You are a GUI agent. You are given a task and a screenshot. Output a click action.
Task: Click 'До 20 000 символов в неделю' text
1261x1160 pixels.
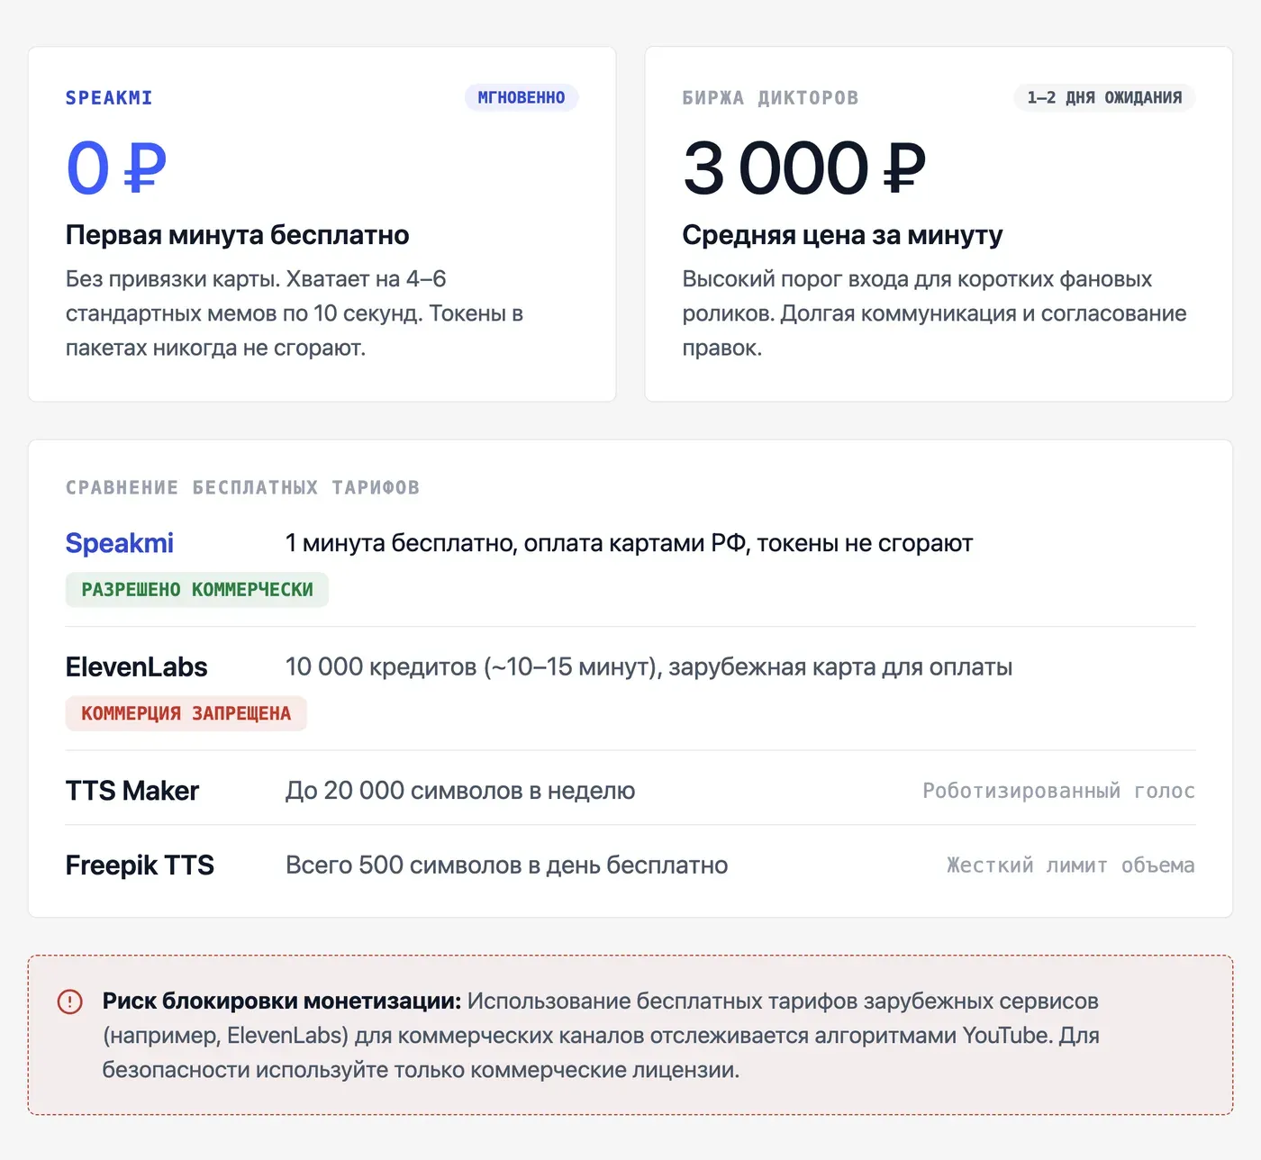[x=460, y=791]
